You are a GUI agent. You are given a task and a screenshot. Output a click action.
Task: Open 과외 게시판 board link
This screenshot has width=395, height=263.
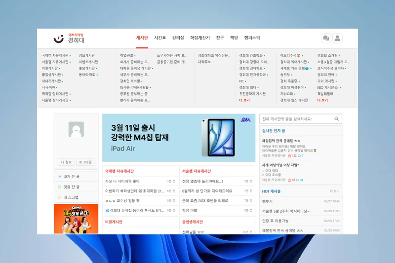click(326, 81)
